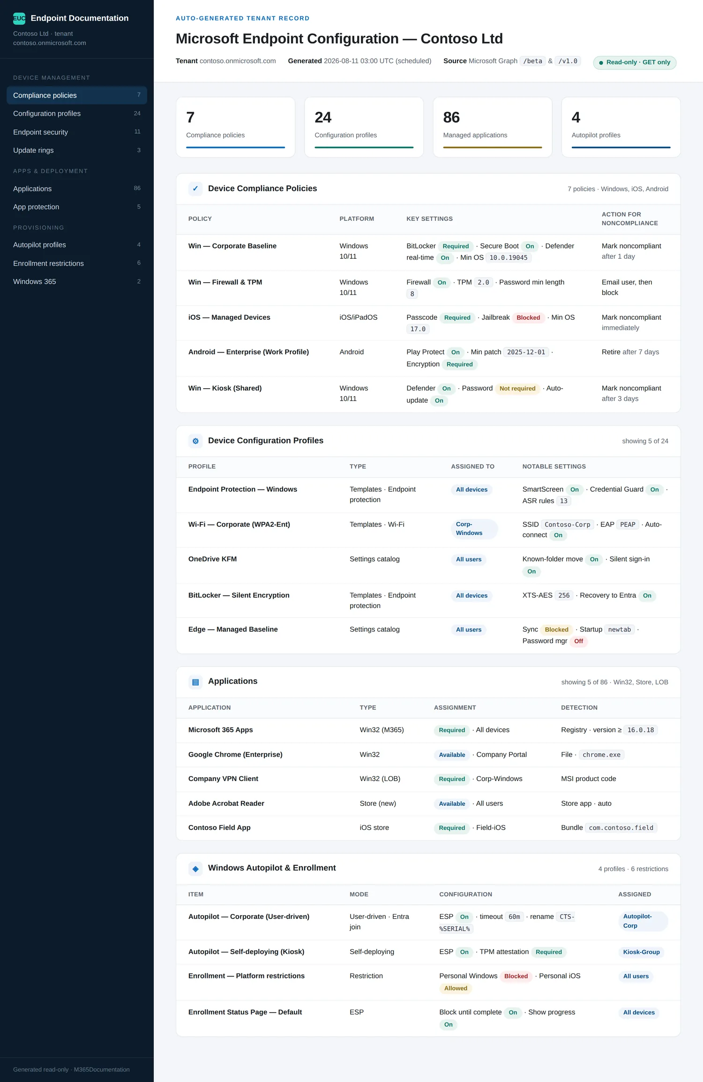Click the /beta source tag
Screen dimensions: 703x1082
coord(532,61)
